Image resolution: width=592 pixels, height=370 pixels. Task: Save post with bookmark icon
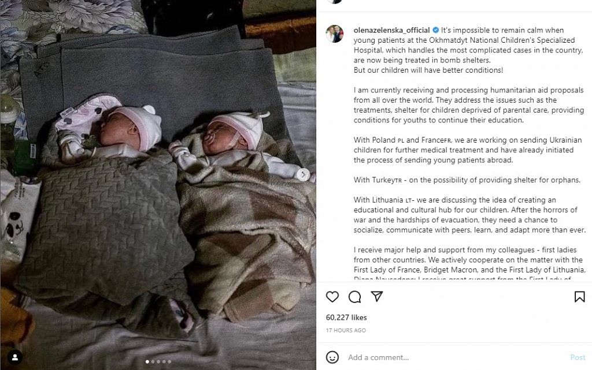(579, 297)
